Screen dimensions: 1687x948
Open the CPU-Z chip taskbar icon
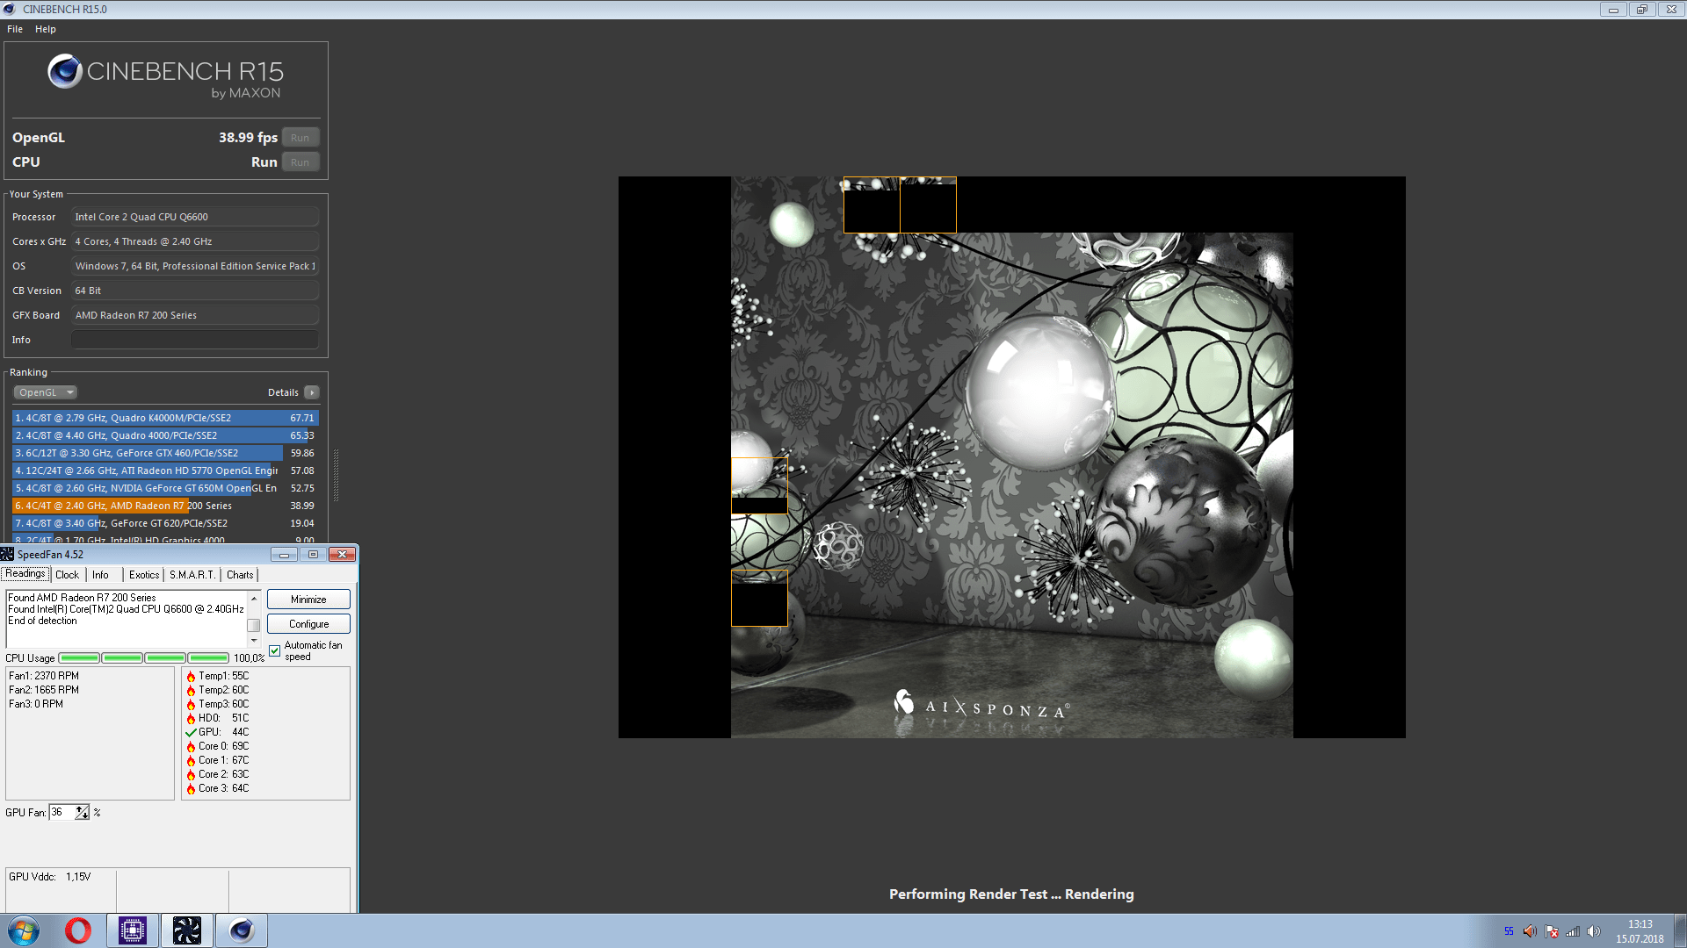[x=133, y=930]
